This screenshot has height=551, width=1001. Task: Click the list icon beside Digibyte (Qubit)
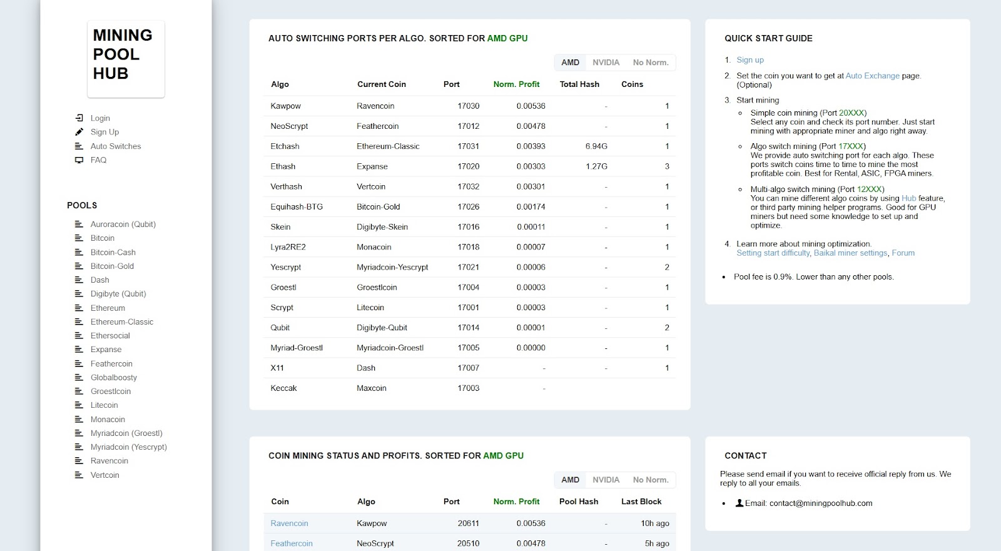(79, 293)
